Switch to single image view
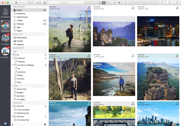Image resolution: width=181 pixels, height=126 pixels. (x=111, y=3)
